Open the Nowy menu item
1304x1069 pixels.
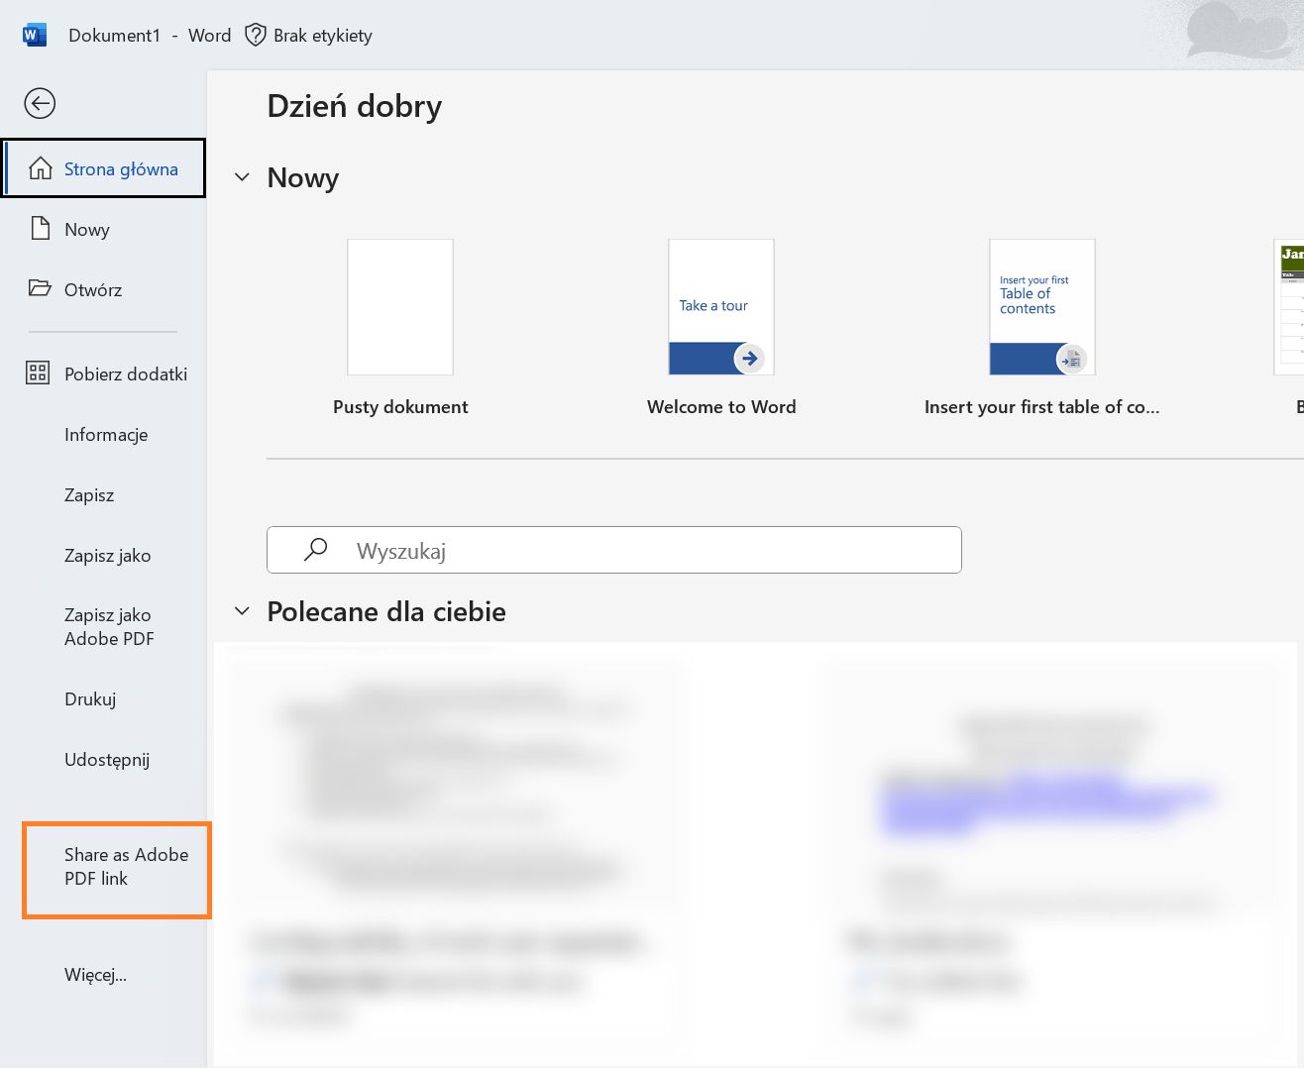pos(104,229)
